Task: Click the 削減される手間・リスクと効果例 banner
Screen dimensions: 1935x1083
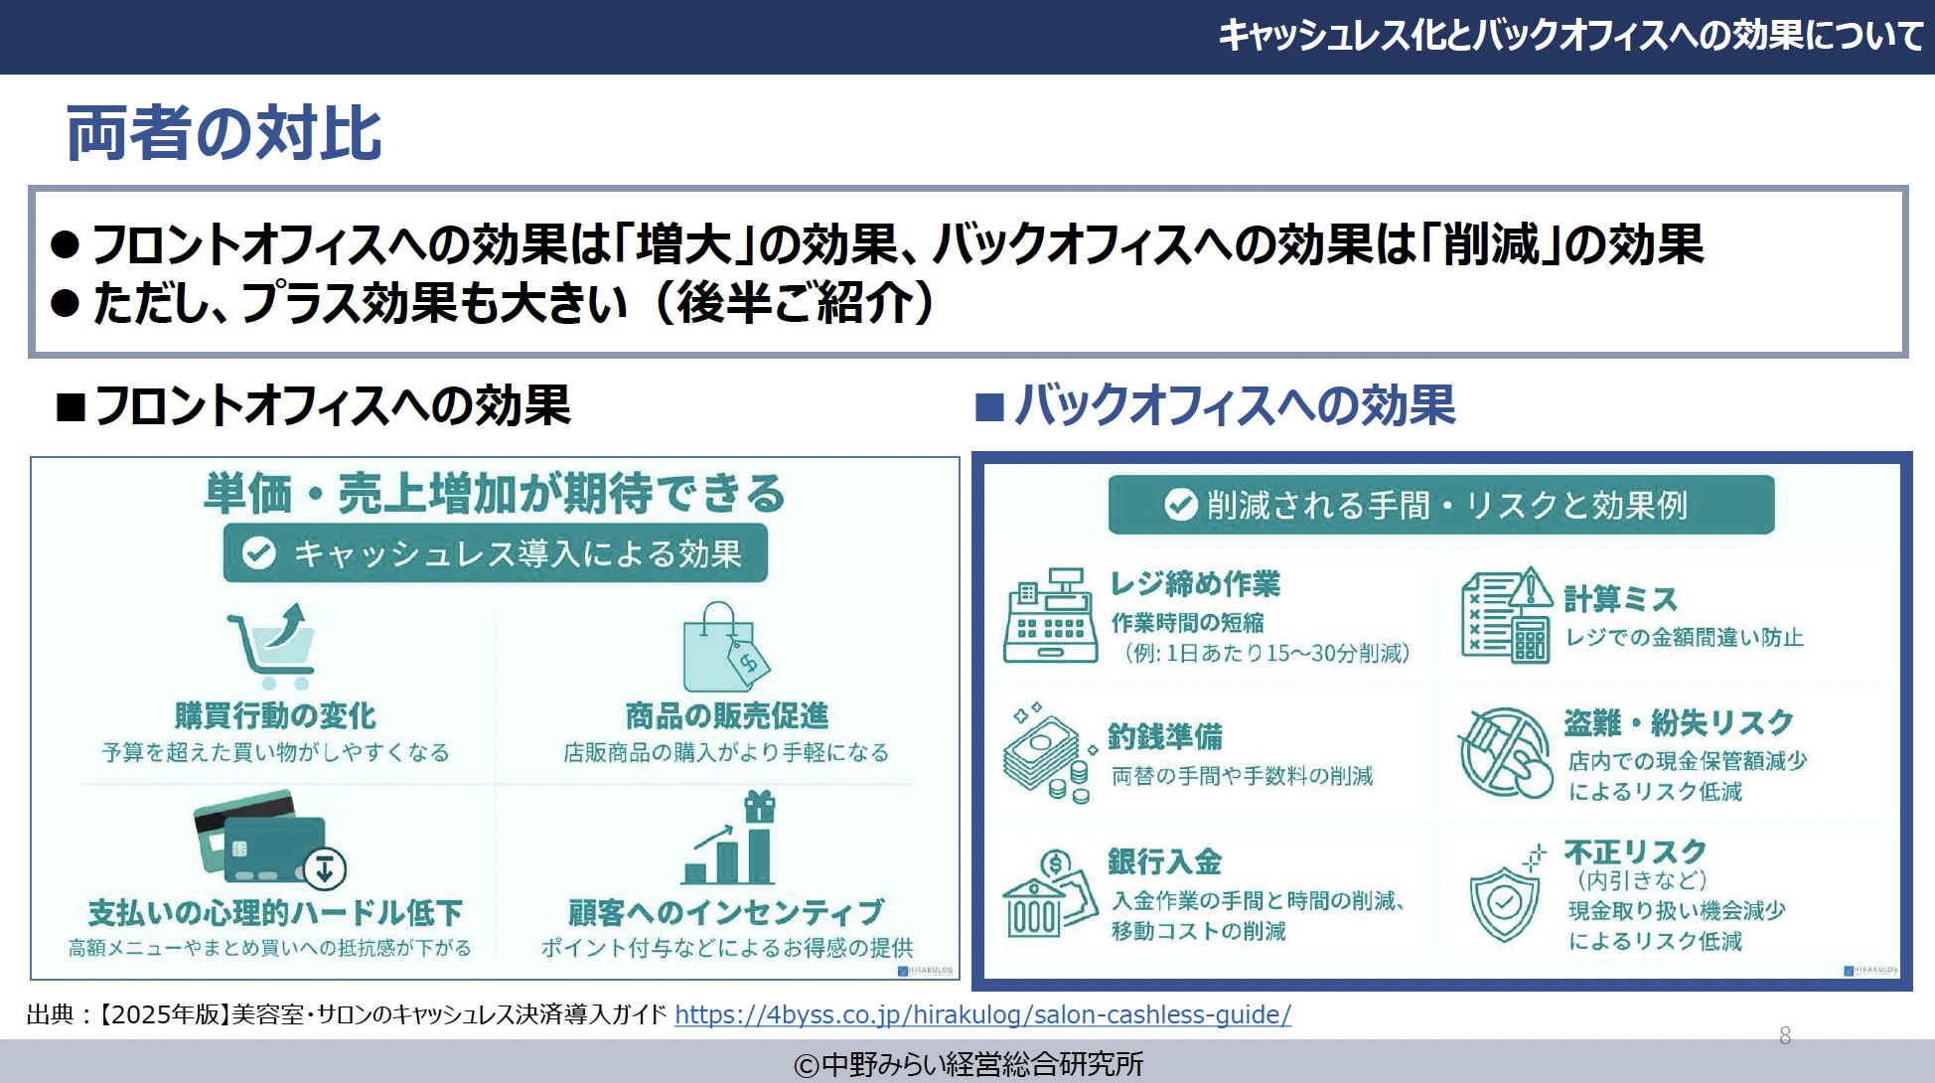Action: tap(1440, 505)
